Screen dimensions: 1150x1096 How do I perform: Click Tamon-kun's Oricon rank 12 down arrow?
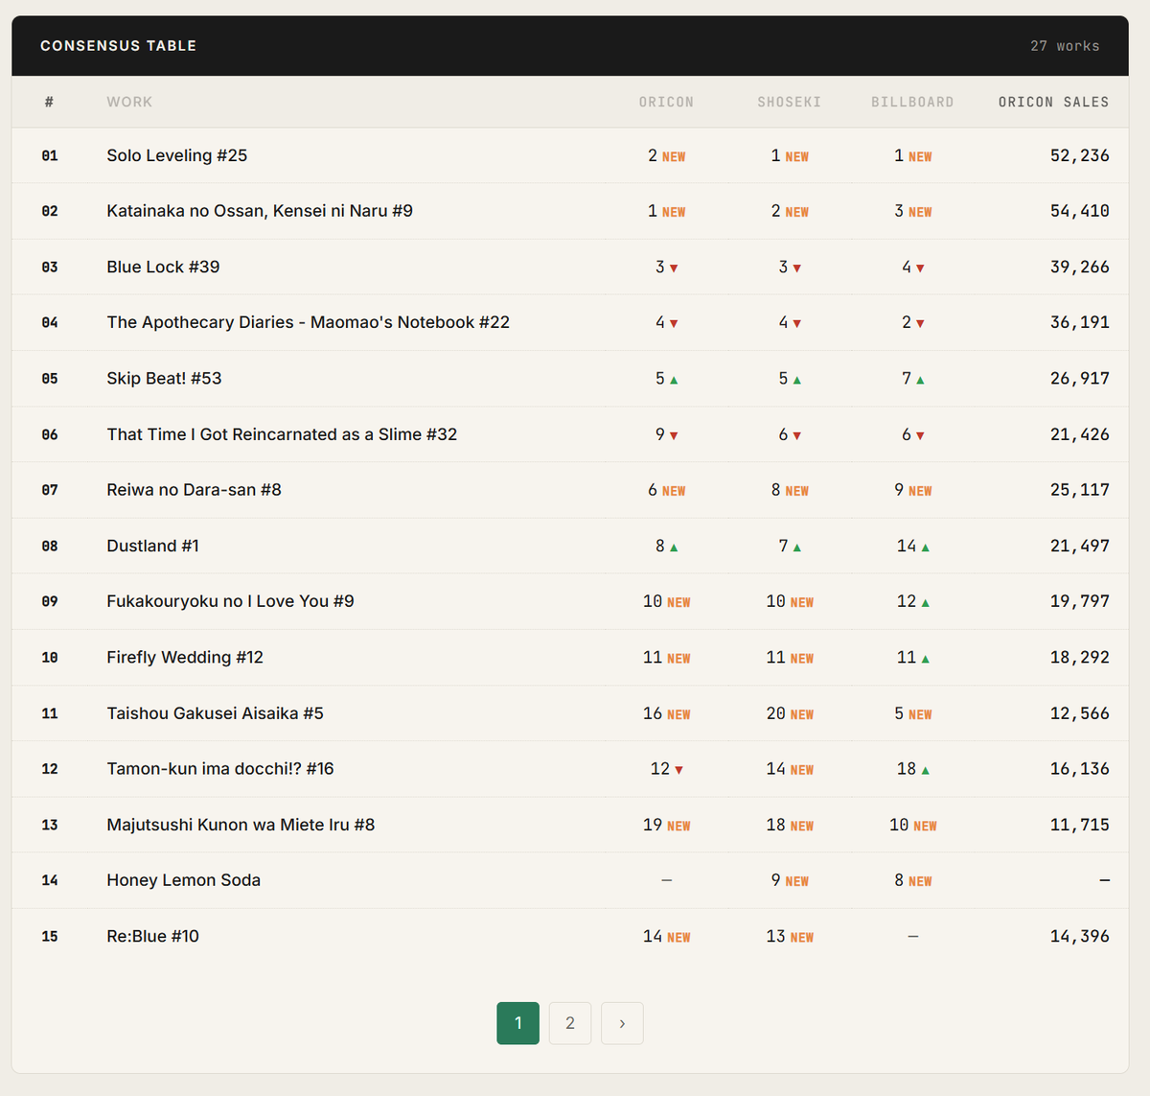[678, 770]
